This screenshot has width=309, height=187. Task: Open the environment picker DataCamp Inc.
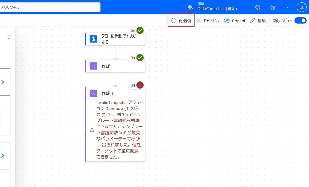click(217, 7)
